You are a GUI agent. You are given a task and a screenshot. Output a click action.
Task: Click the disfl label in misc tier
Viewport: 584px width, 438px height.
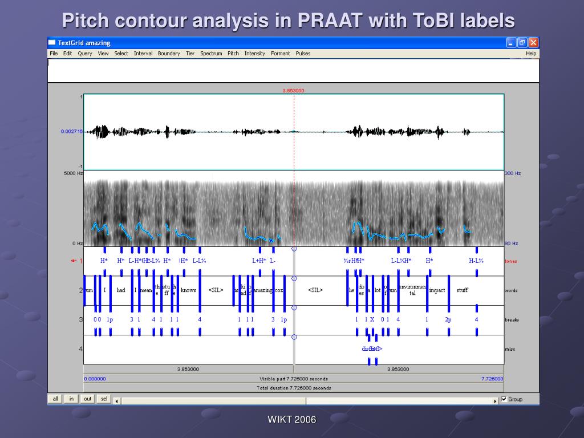pyautogui.click(x=372, y=348)
